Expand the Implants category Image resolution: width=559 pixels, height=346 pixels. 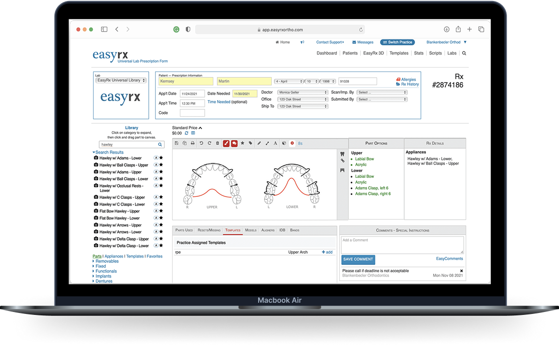(x=102, y=276)
